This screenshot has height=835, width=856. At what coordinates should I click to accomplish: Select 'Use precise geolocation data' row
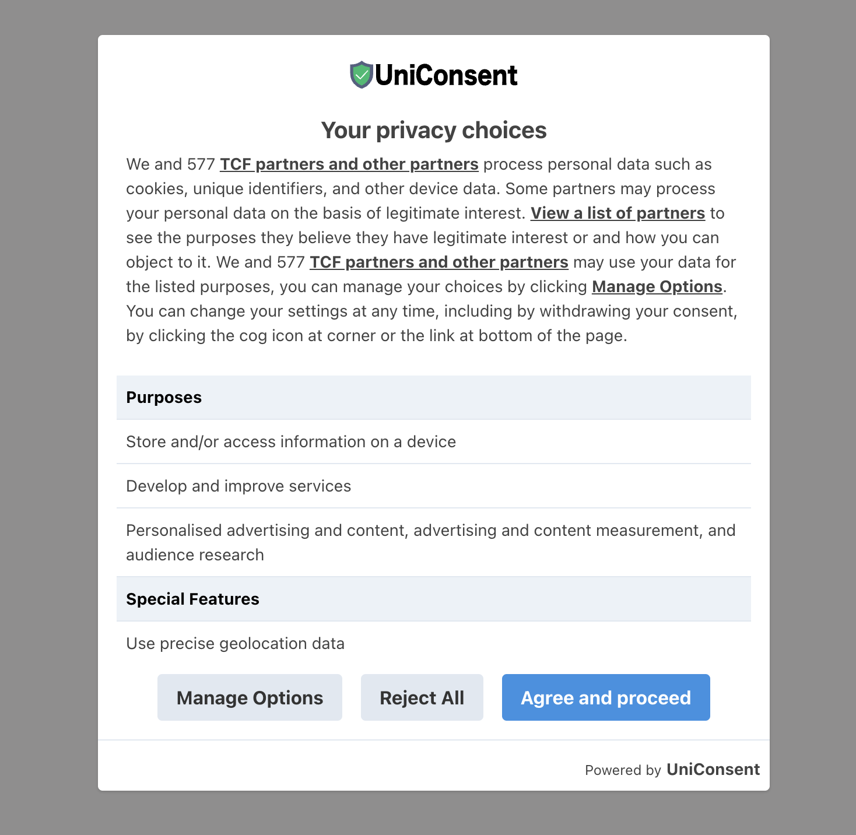point(235,644)
